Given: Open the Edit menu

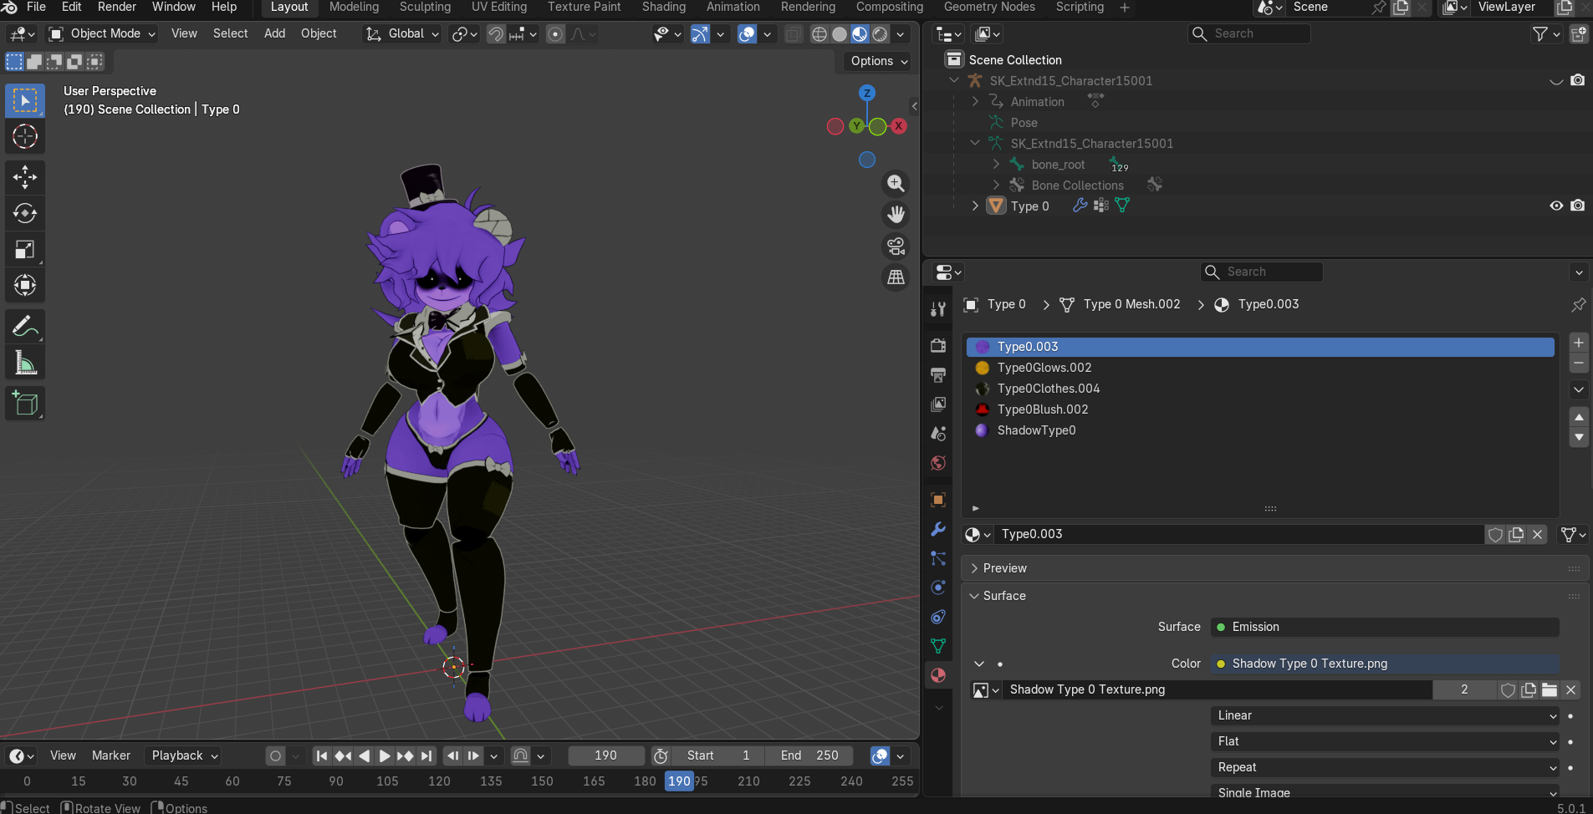Looking at the screenshot, I should (72, 8).
